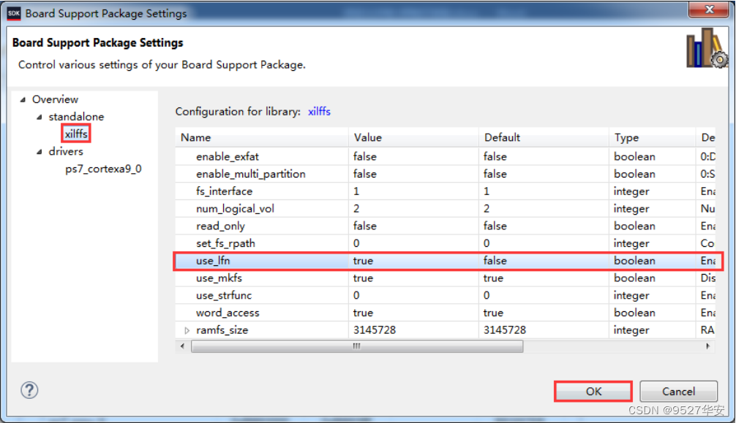Click the help question mark icon
736x423 pixels.
click(x=29, y=390)
